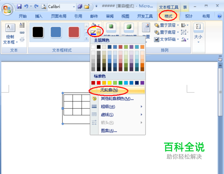
Task: Switch to the 设计 table tab
Action: [189, 16]
